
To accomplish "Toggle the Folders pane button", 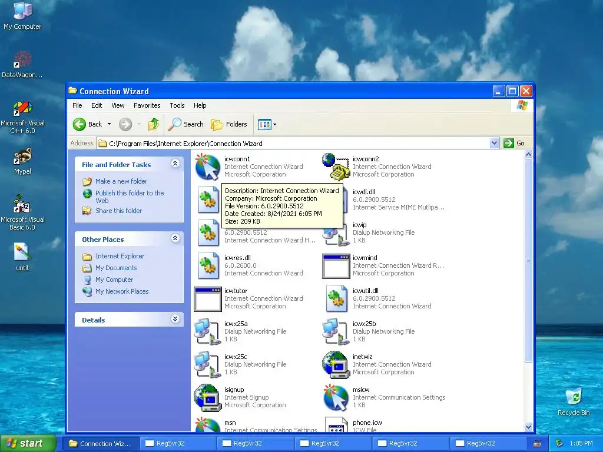I will pos(229,124).
